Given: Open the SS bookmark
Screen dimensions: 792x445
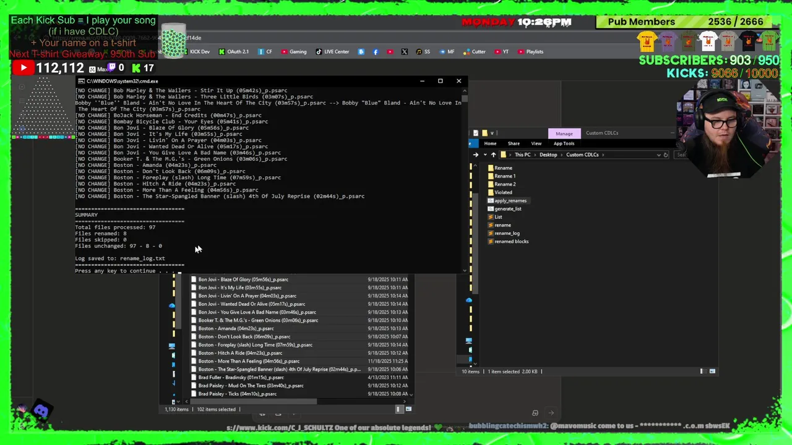Looking at the screenshot, I should pos(423,52).
